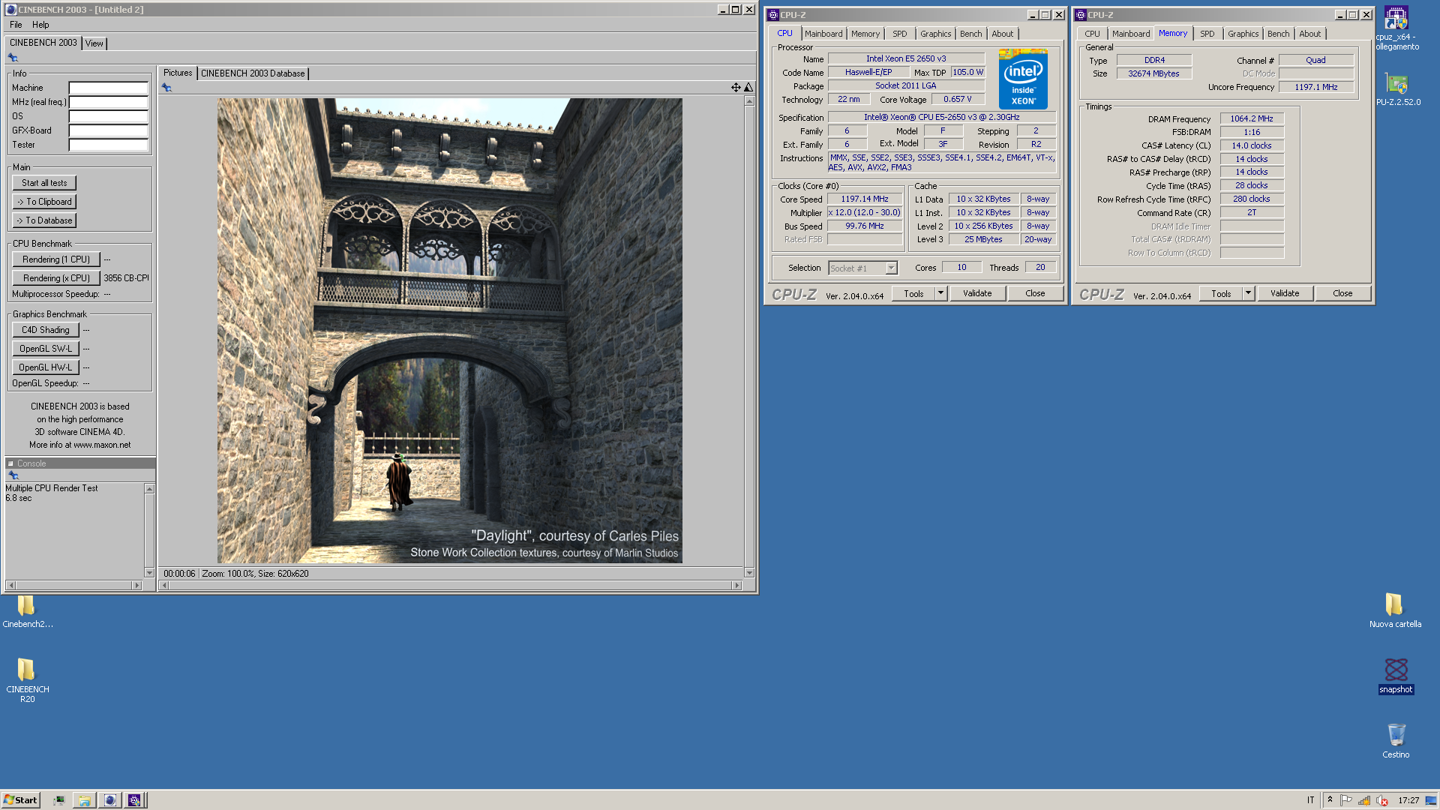Open the CPU tab in the right CPU-Z window

tap(1092, 34)
